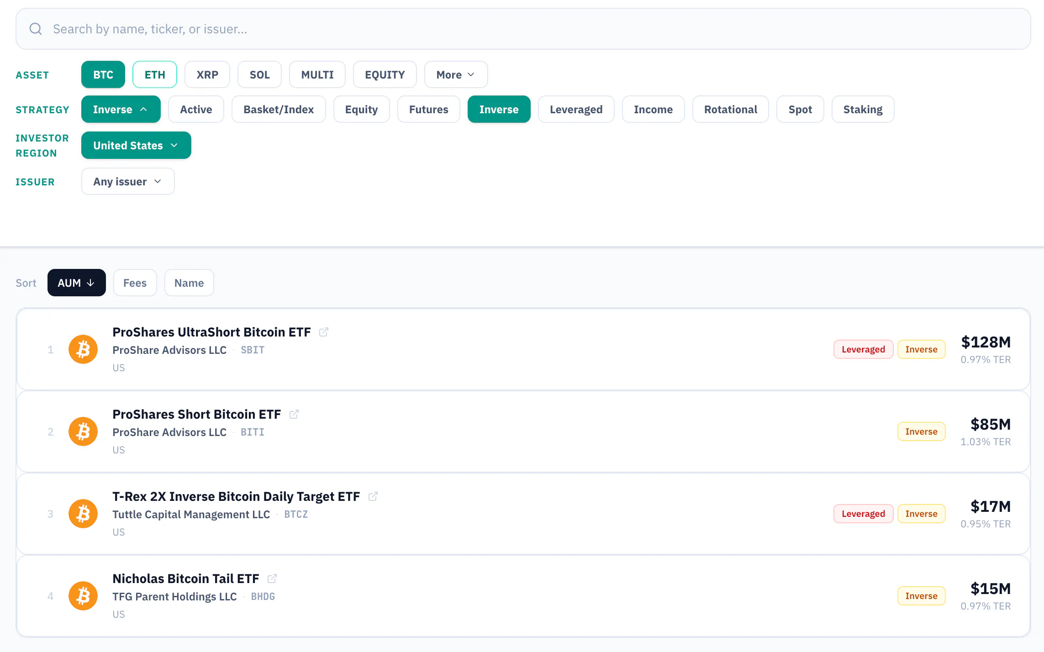Screen dimensions: 1044x652
Task: Toggle the ETH asset filter
Action: pos(155,74)
